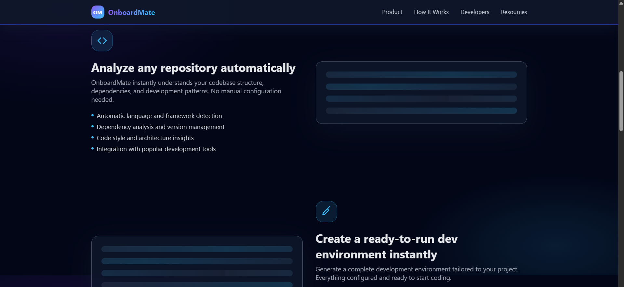Click Integration with popular development tools item
This screenshot has height=287, width=624.
tap(156, 149)
